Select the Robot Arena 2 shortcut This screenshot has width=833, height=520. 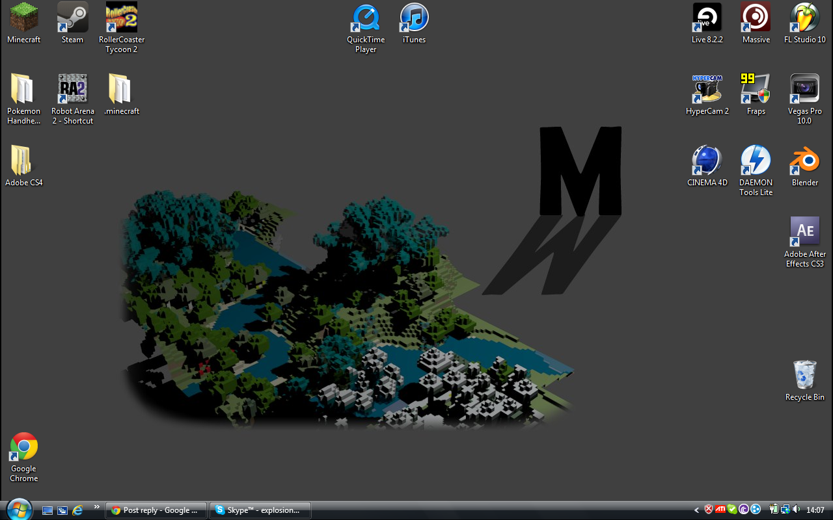tap(72, 99)
